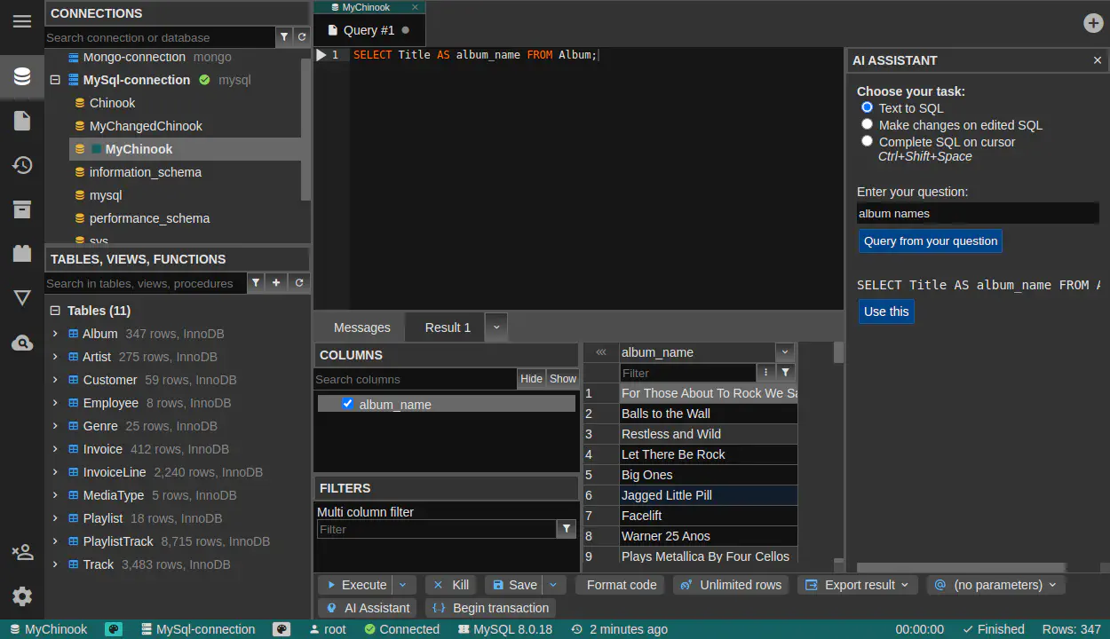Expand the Album table node

55,334
